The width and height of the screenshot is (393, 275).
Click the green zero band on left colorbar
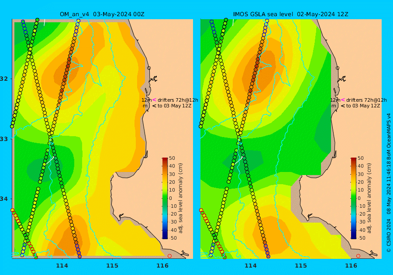pos(165,198)
